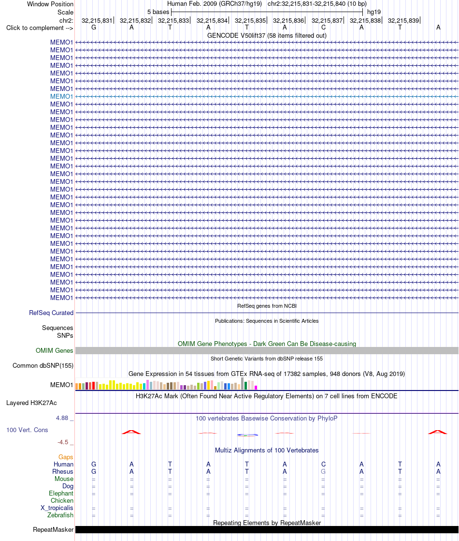Click the orange 'Gaps' label
Screen dimensions: 459x541
pyautogui.click(x=66, y=457)
